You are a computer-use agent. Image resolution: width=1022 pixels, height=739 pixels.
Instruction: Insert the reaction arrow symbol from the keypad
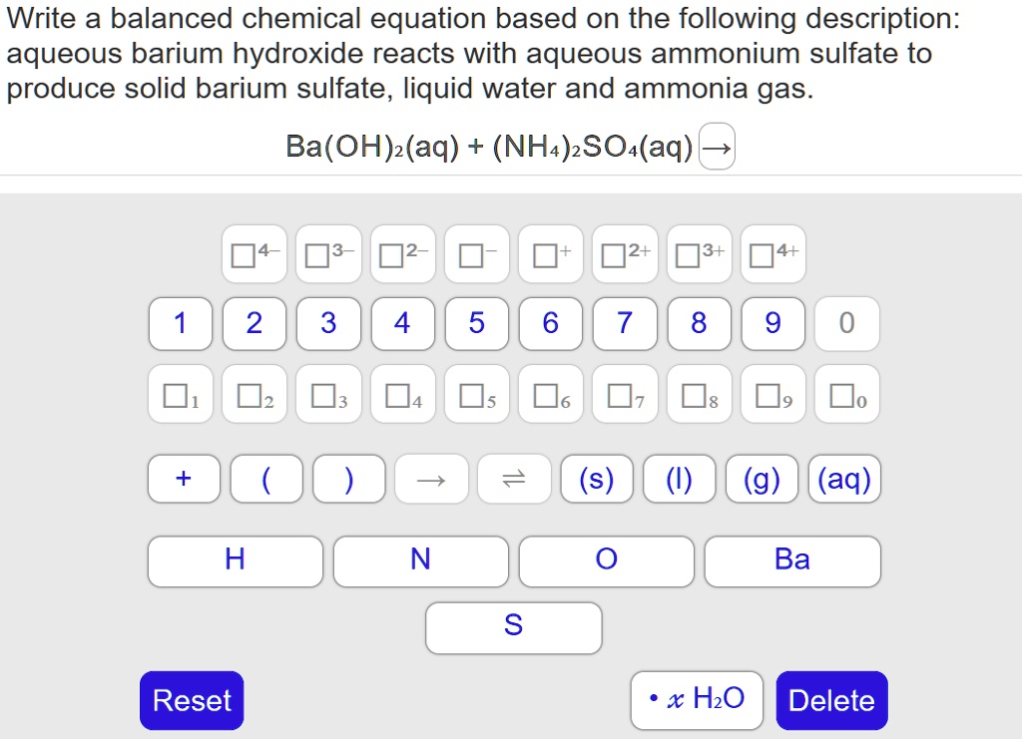430,479
